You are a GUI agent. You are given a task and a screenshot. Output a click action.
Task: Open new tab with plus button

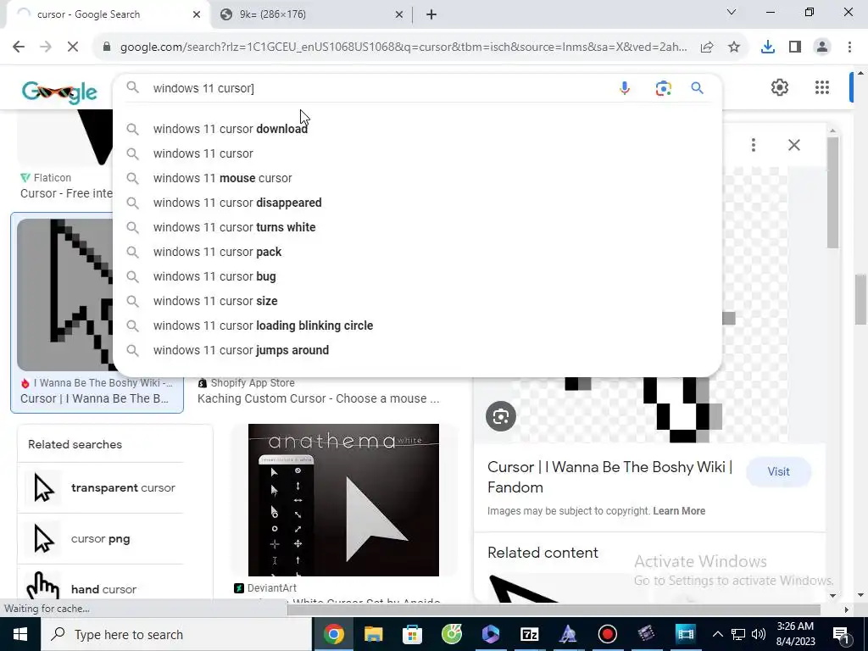431,14
